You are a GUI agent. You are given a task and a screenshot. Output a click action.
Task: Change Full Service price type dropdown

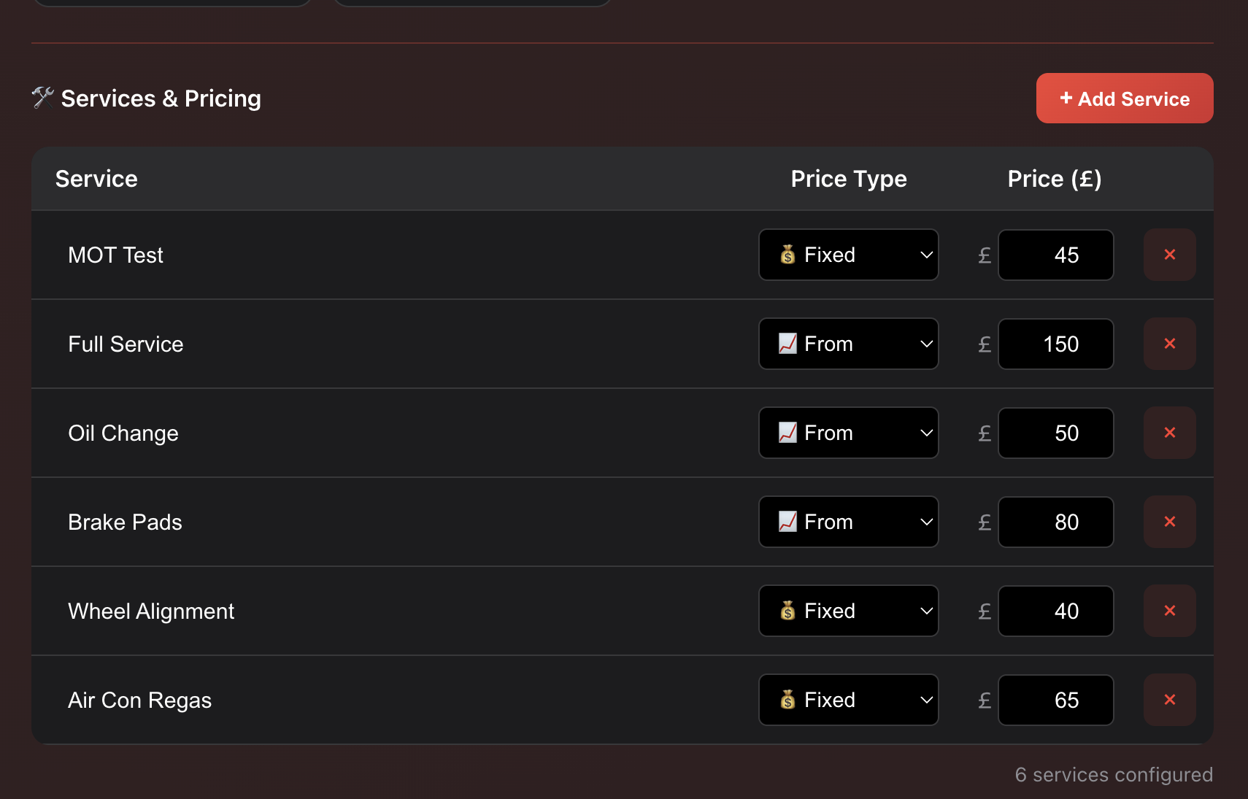tap(848, 344)
